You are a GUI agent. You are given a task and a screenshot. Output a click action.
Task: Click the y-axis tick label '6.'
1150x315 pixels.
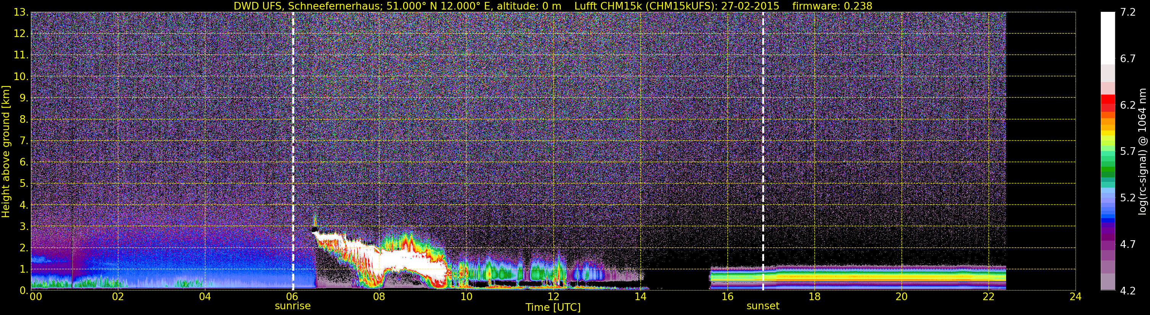pos(24,162)
